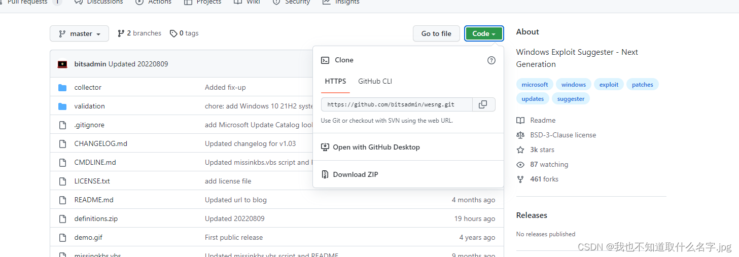739x257 pixels.
Task: Click the windows topic tag
Action: pyautogui.click(x=574, y=85)
